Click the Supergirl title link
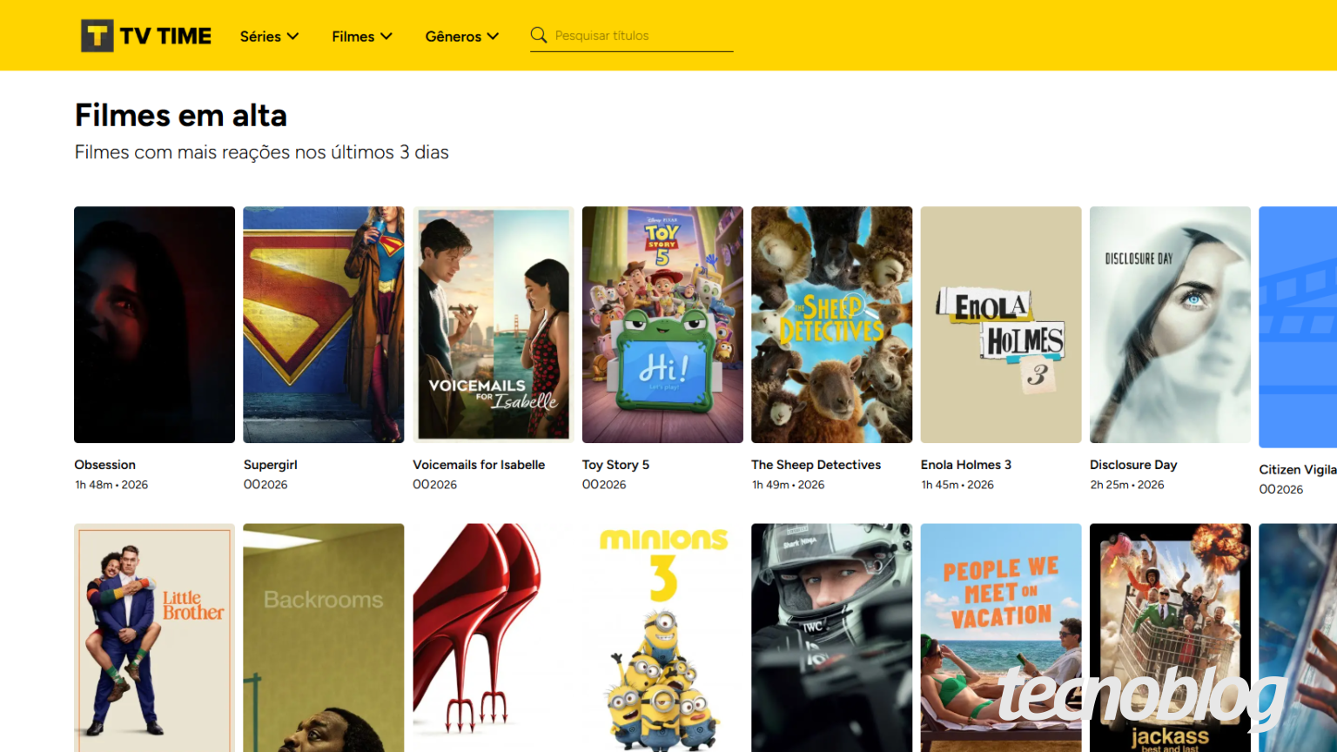The width and height of the screenshot is (1337, 752). [x=271, y=465]
